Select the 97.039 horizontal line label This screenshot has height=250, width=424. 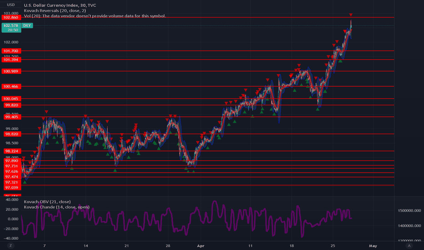tap(12, 188)
